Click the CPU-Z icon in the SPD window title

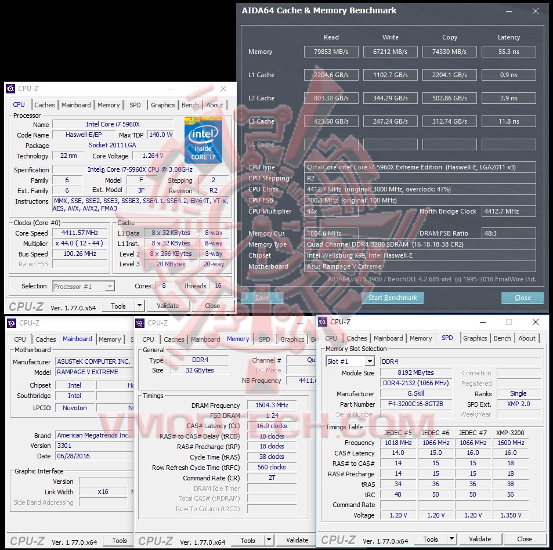tap(323, 322)
